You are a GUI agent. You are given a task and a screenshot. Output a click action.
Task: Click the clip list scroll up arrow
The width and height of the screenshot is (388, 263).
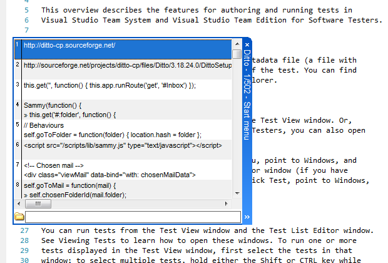pyautogui.click(x=237, y=44)
